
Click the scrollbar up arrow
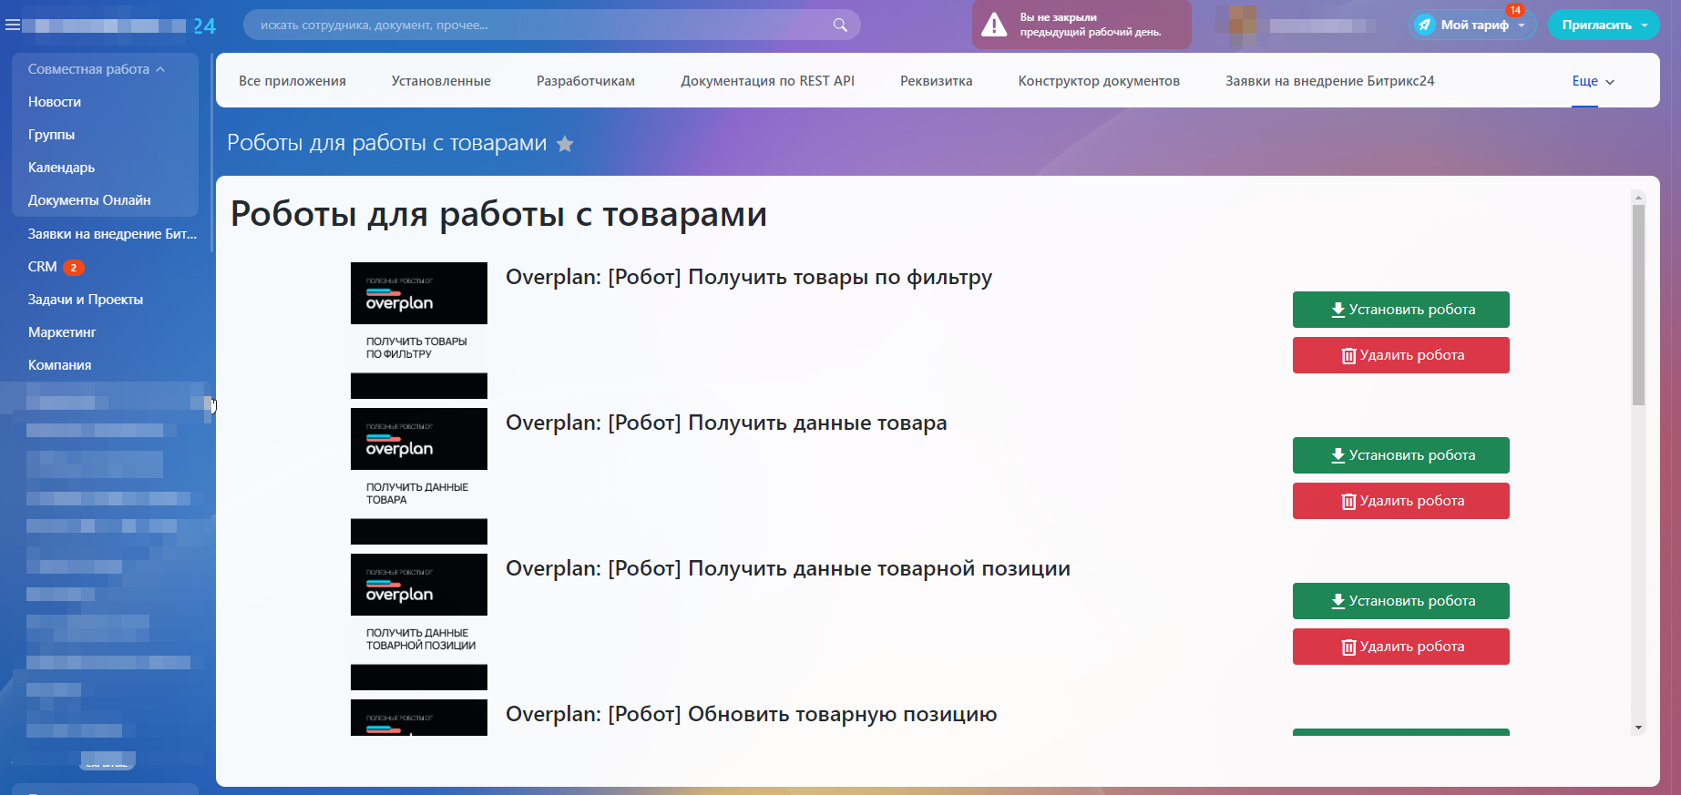click(x=1638, y=197)
